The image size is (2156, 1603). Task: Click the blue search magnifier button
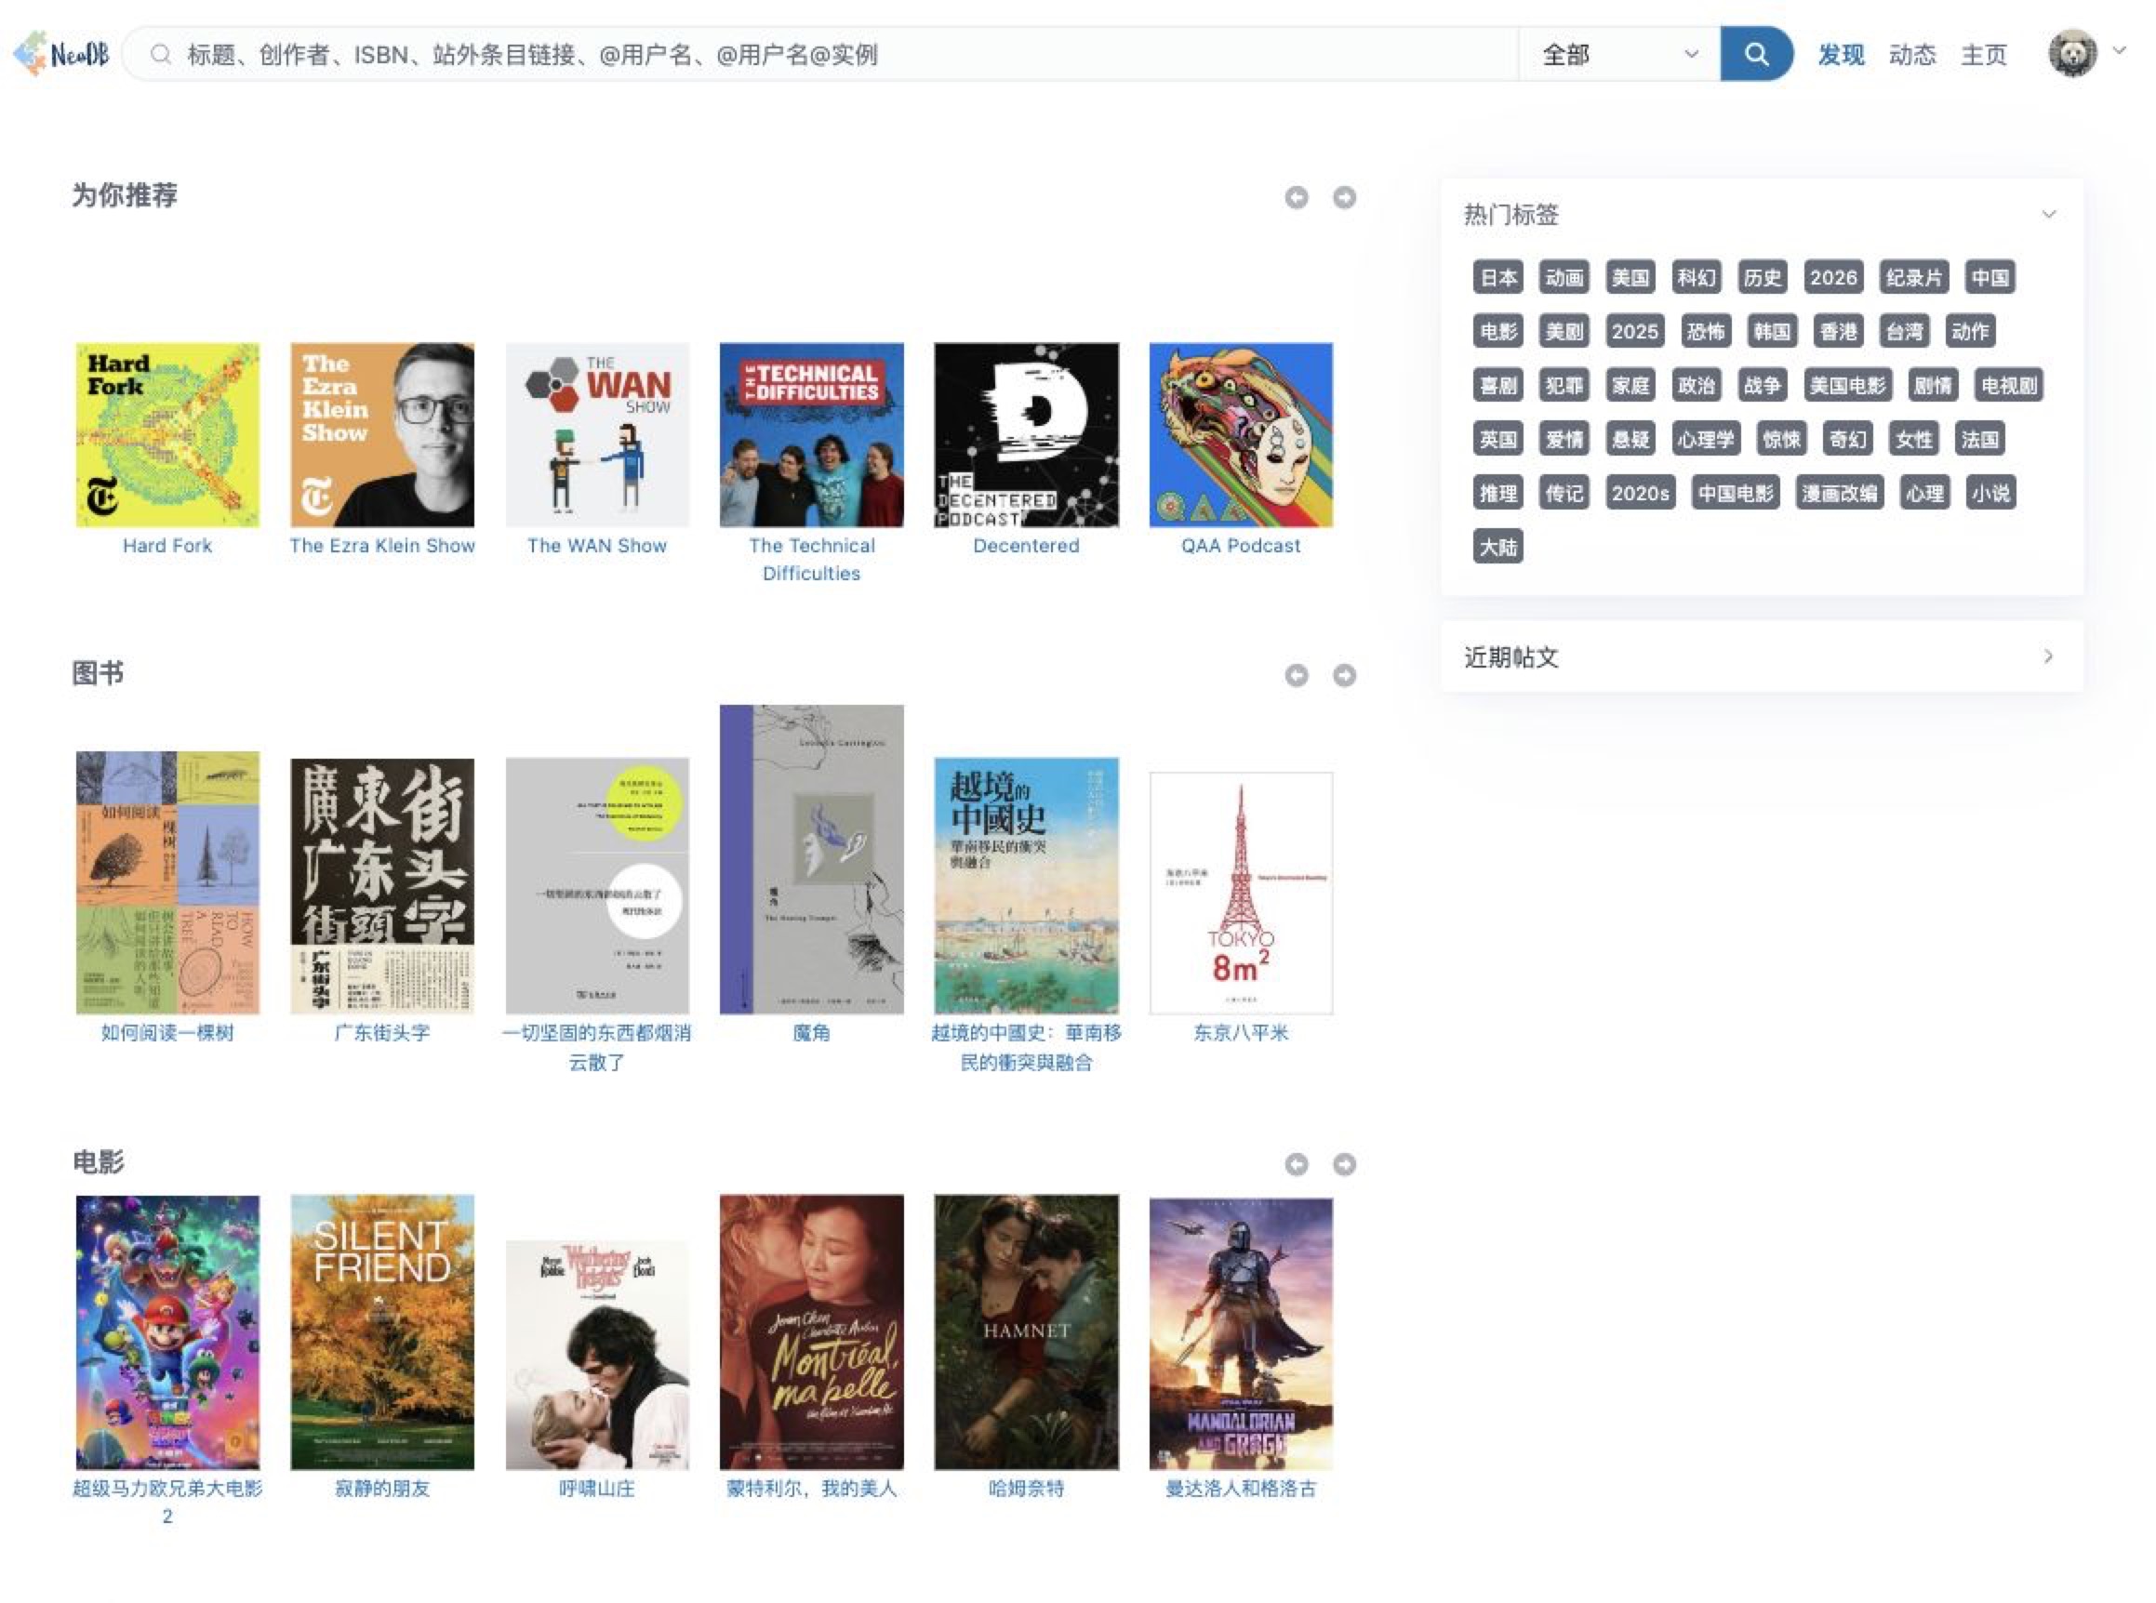pos(1755,53)
